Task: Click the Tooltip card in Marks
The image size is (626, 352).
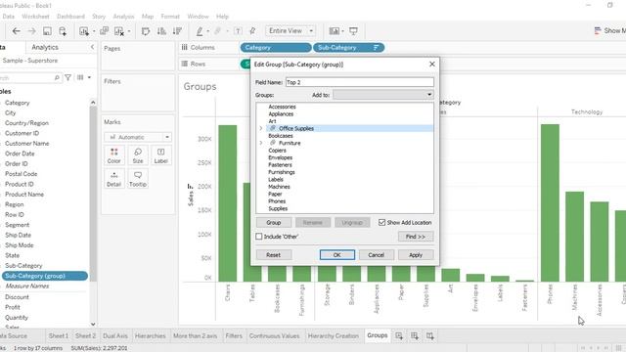Action: [x=138, y=179]
